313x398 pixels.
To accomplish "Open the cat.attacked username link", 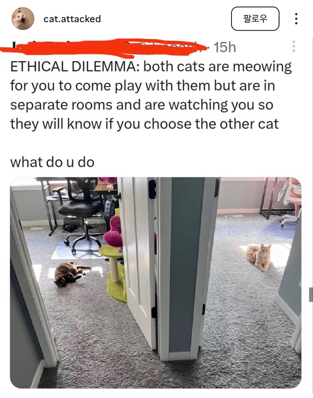I will 72,19.
